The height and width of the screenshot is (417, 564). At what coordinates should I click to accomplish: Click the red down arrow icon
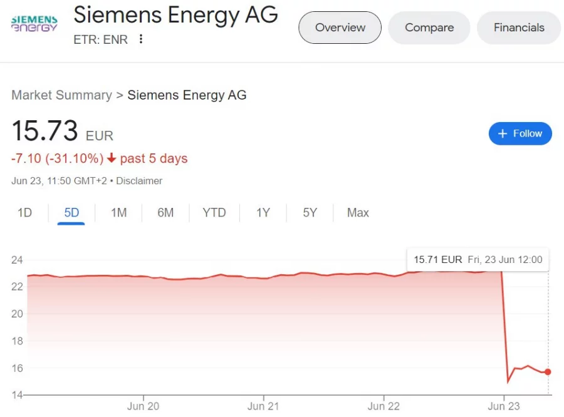(112, 158)
